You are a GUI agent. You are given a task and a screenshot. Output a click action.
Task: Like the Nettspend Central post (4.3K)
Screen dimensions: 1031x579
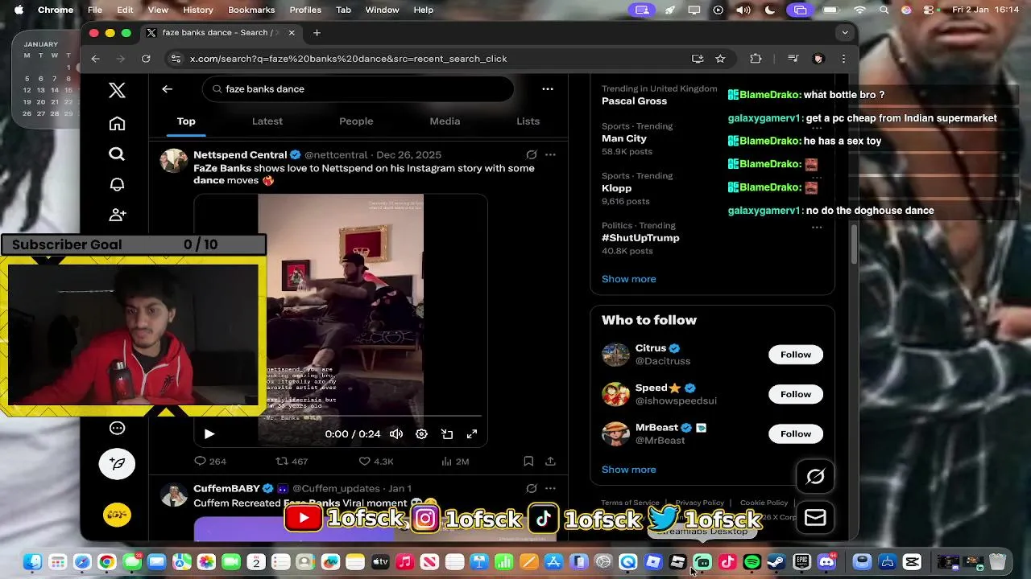[x=376, y=461]
